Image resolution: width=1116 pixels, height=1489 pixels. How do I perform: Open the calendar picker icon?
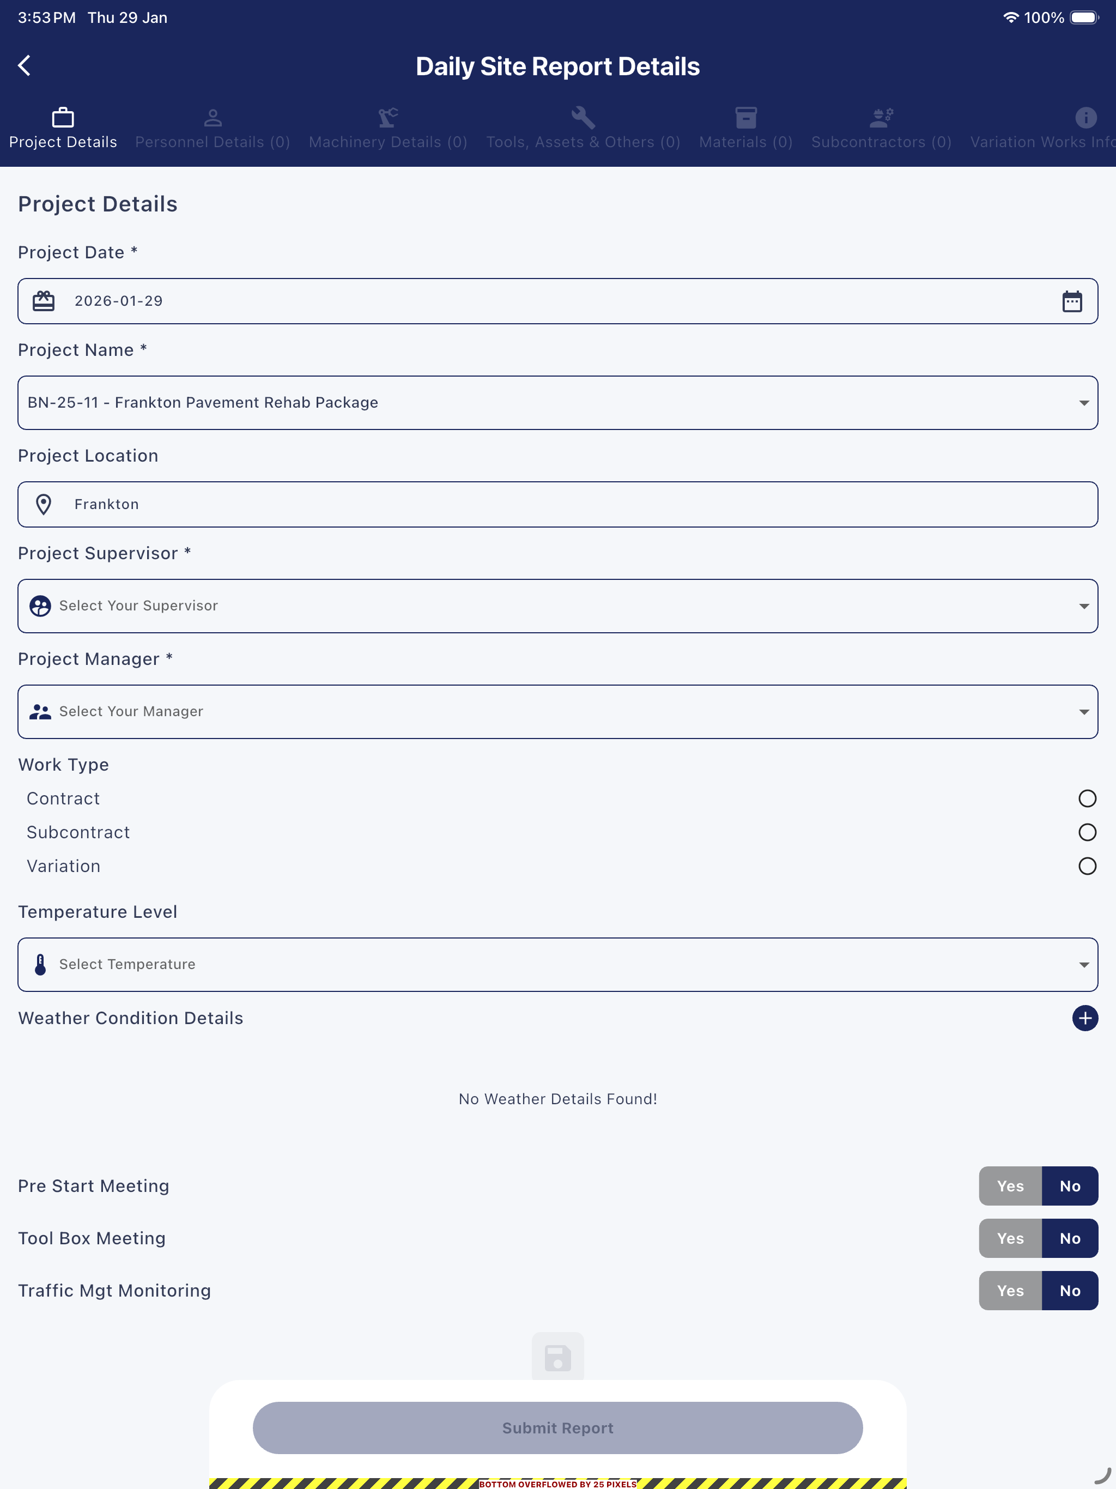(1071, 301)
